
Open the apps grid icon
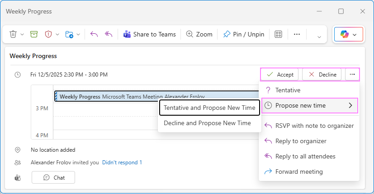[x=279, y=34]
